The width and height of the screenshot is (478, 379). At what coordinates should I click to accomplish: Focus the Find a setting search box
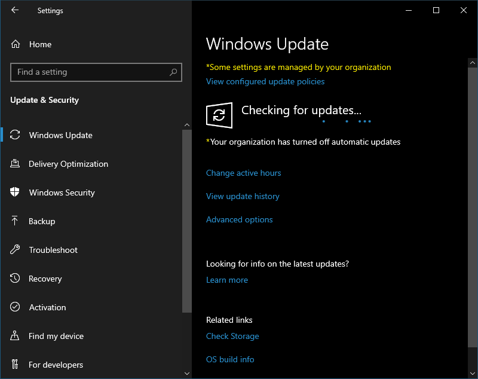point(96,72)
